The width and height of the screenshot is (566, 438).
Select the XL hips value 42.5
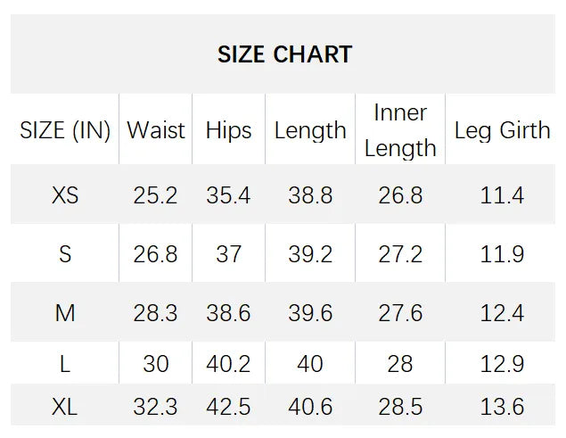coord(228,407)
